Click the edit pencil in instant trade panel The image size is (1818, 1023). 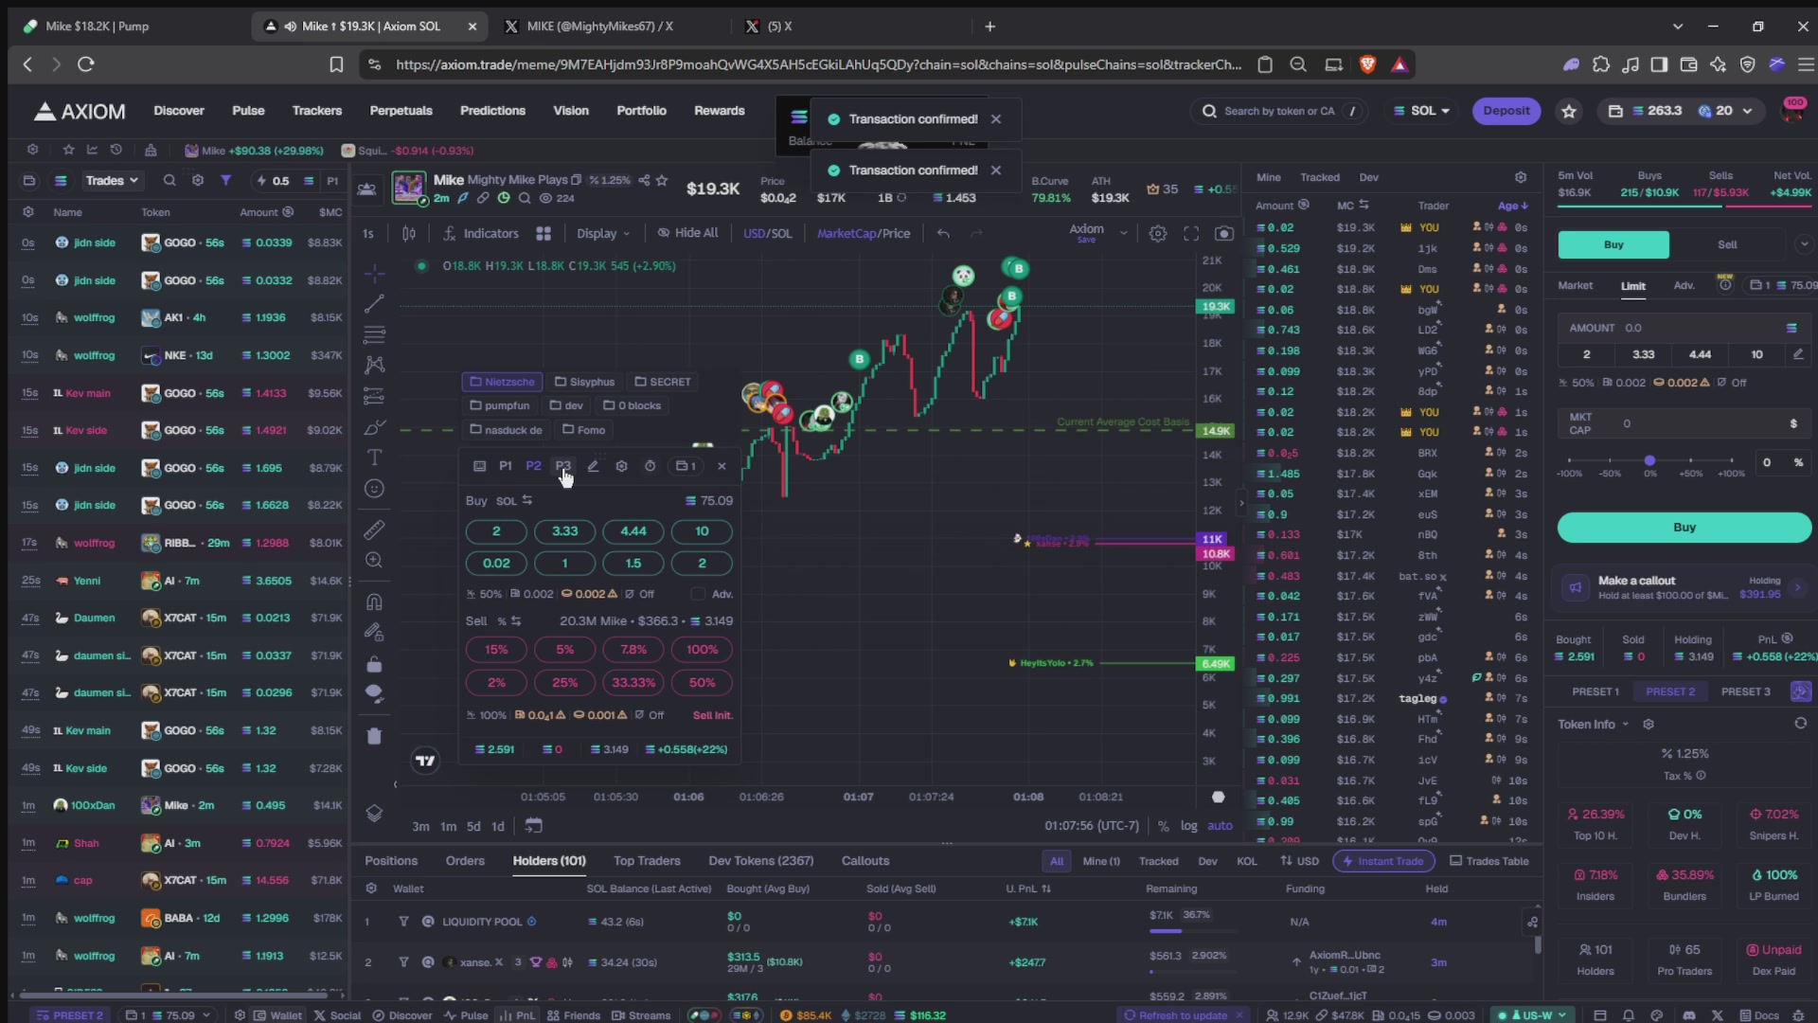[x=593, y=466]
